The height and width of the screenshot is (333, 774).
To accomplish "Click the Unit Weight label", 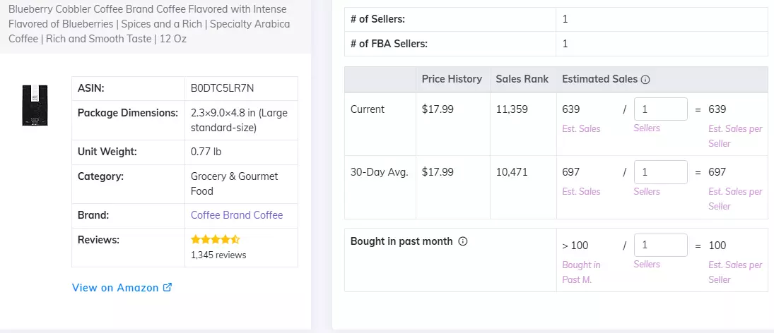I will point(107,152).
